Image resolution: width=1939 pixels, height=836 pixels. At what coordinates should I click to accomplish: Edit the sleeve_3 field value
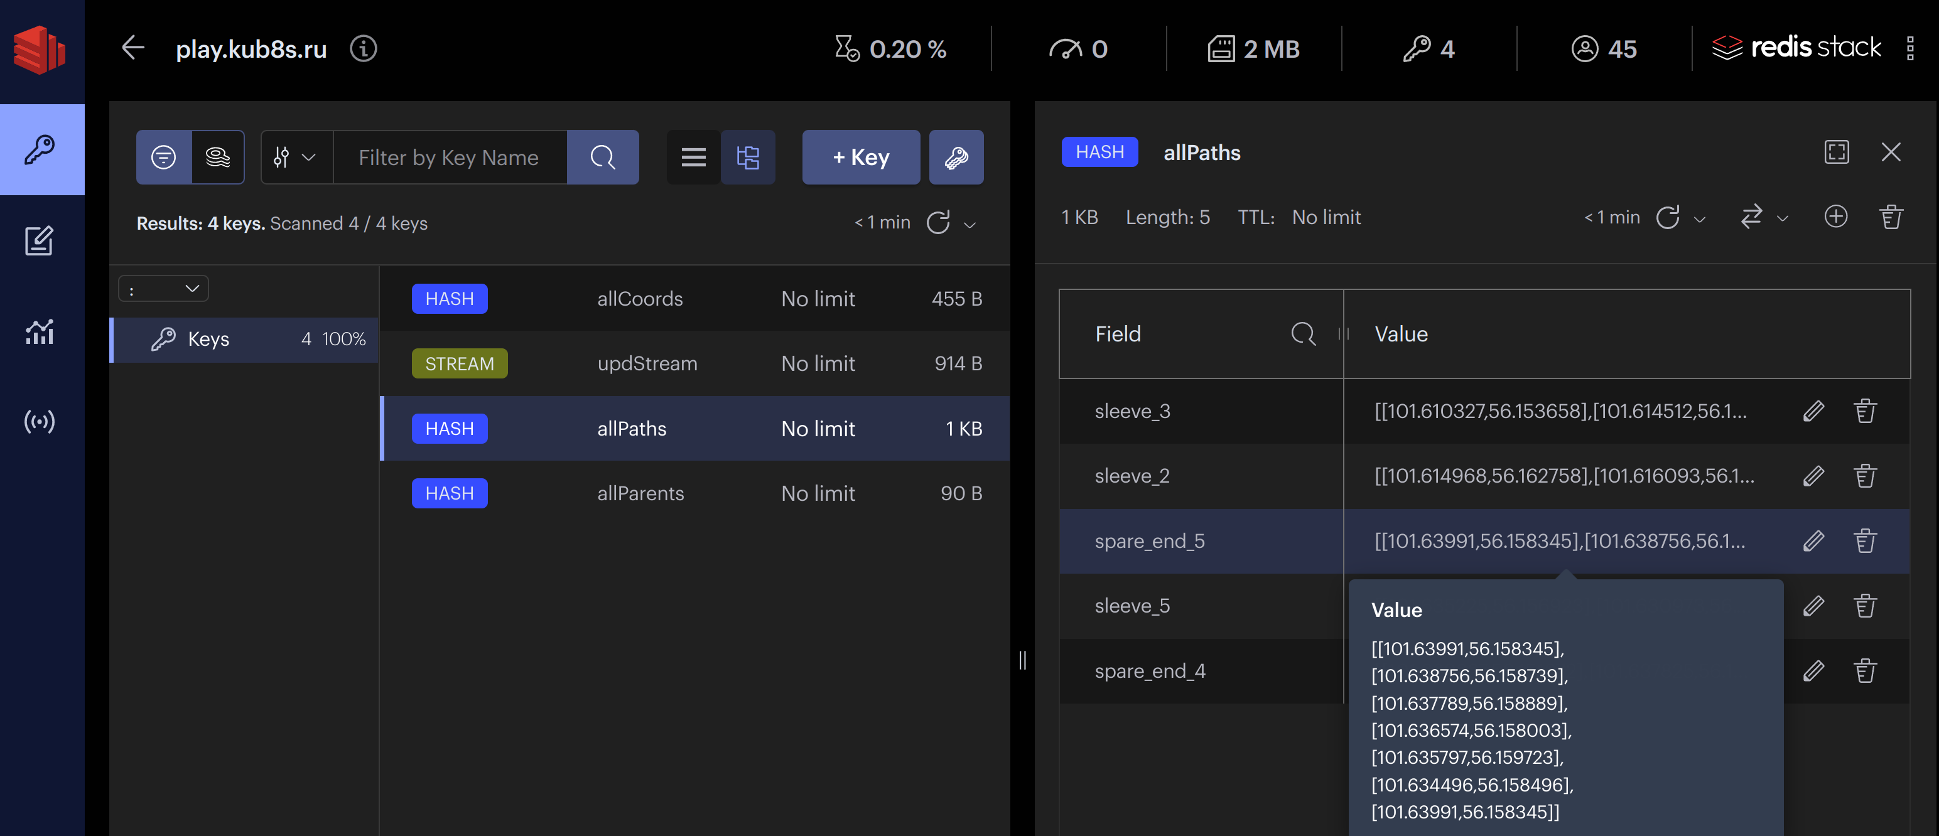1813,411
